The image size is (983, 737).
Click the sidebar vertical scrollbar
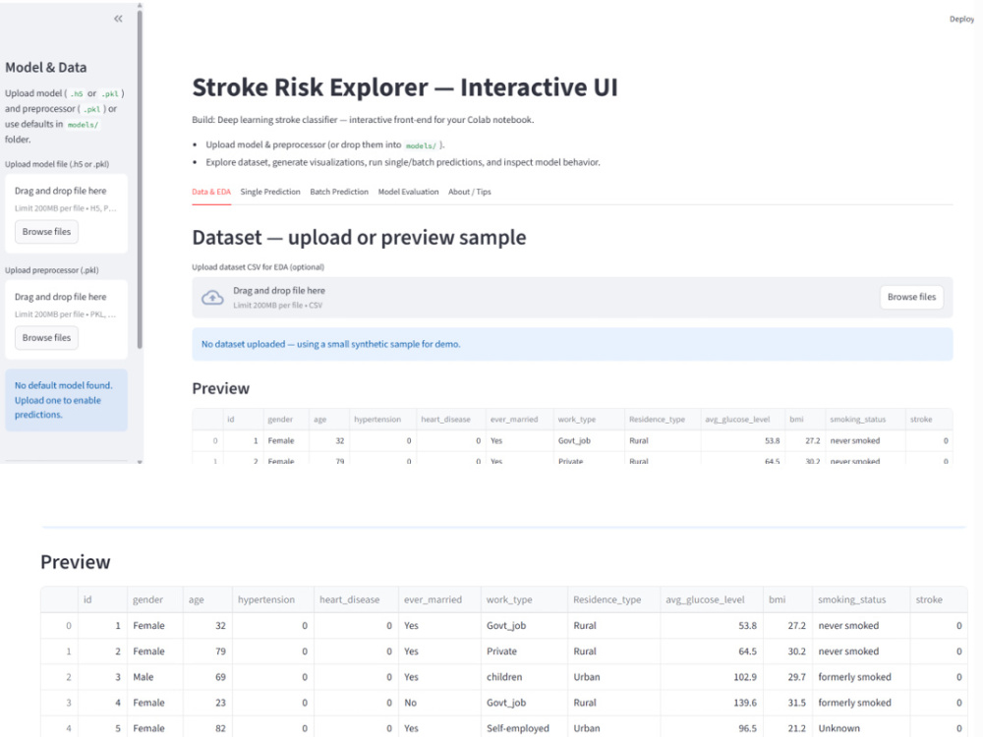pyautogui.click(x=140, y=179)
